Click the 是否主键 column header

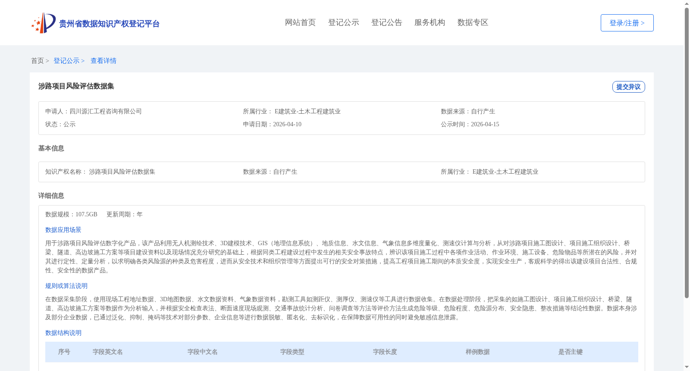[571, 352]
